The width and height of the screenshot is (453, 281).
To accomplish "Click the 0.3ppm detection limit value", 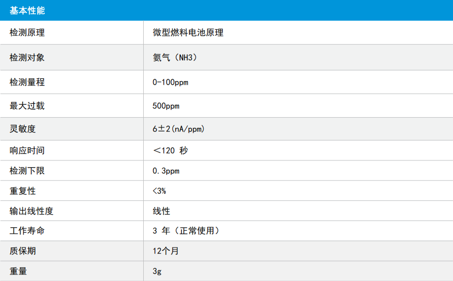I will [x=166, y=171].
